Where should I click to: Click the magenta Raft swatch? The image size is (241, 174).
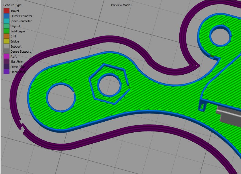point(6,57)
